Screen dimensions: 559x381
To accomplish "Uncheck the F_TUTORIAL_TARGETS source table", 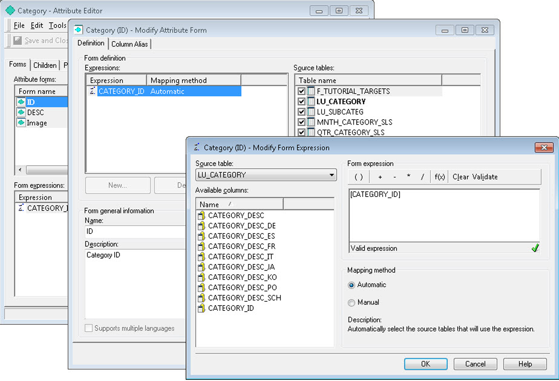I will point(301,91).
